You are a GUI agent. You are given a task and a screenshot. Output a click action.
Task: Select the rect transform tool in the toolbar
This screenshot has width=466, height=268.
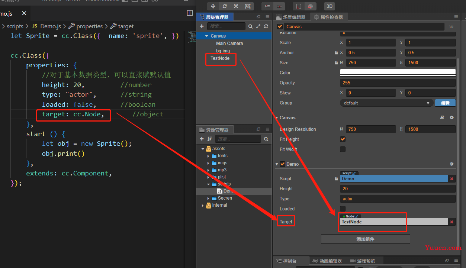[248, 6]
